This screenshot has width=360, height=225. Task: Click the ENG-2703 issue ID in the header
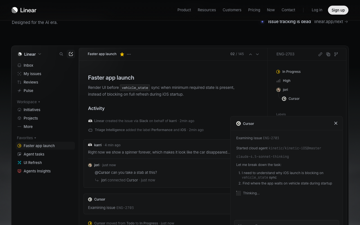[285, 54]
